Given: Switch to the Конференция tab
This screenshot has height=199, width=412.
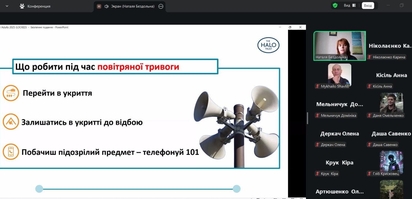Looking at the screenshot, I should 35,6.
